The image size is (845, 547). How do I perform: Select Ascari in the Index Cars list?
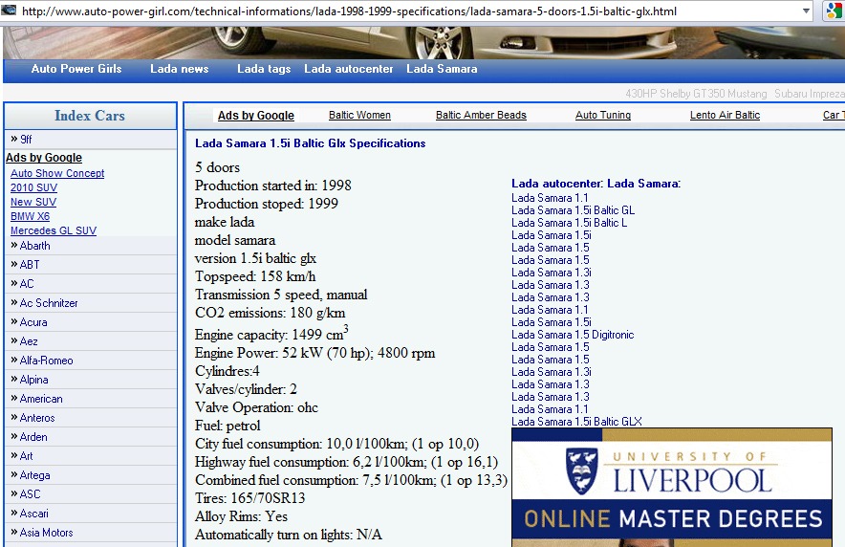pos(34,514)
